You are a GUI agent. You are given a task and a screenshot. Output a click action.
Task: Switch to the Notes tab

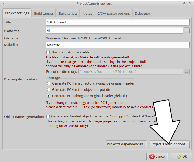click(x=87, y=13)
